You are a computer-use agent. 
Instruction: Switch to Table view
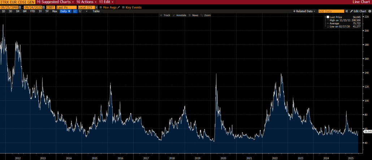click(96, 11)
